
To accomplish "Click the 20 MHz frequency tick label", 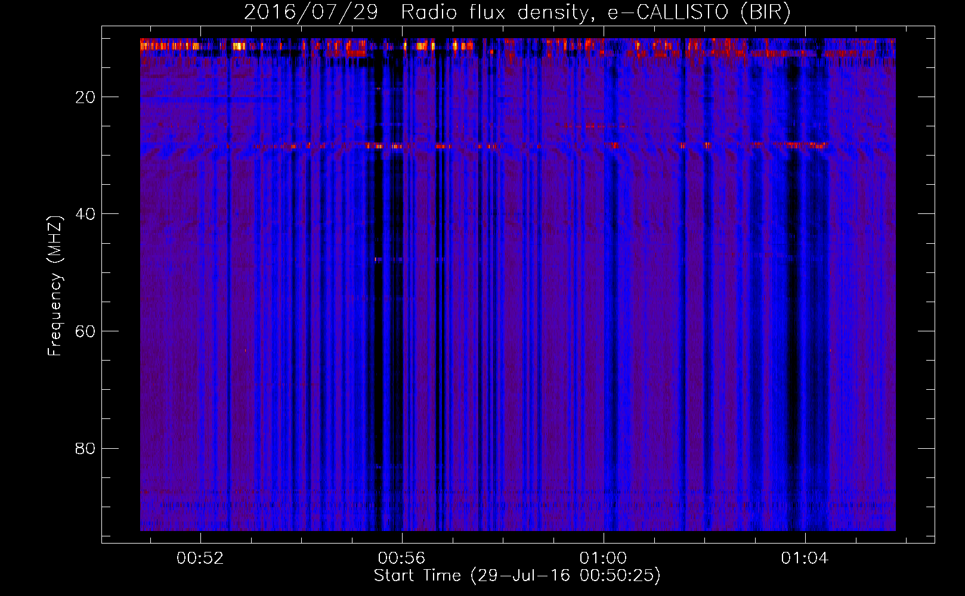I will point(85,97).
